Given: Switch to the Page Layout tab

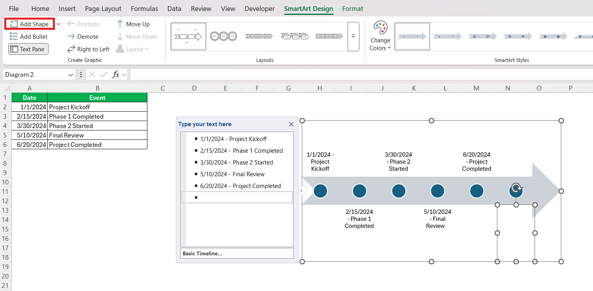Looking at the screenshot, I should pyautogui.click(x=103, y=9).
